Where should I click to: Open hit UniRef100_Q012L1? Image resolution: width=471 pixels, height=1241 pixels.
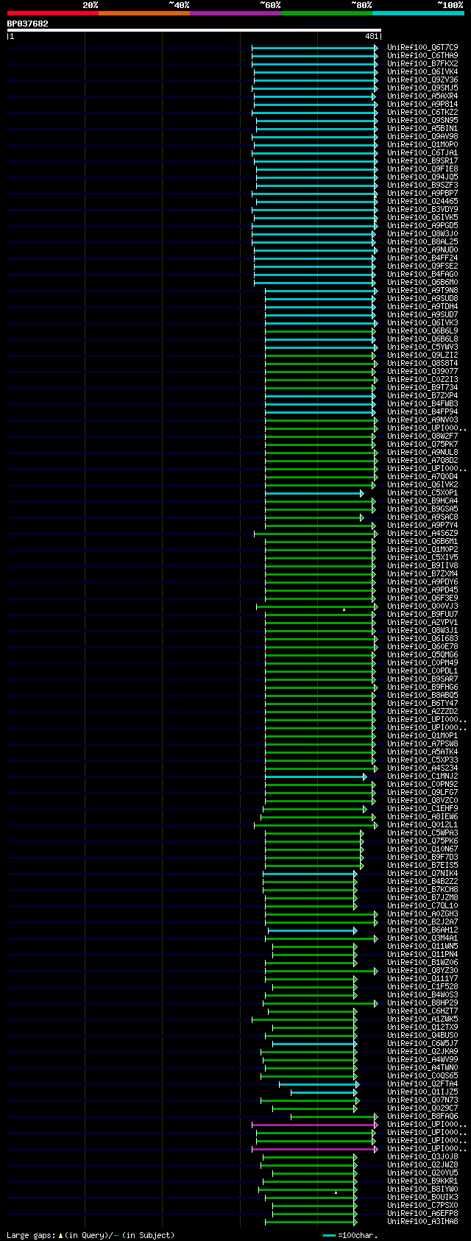422,824
